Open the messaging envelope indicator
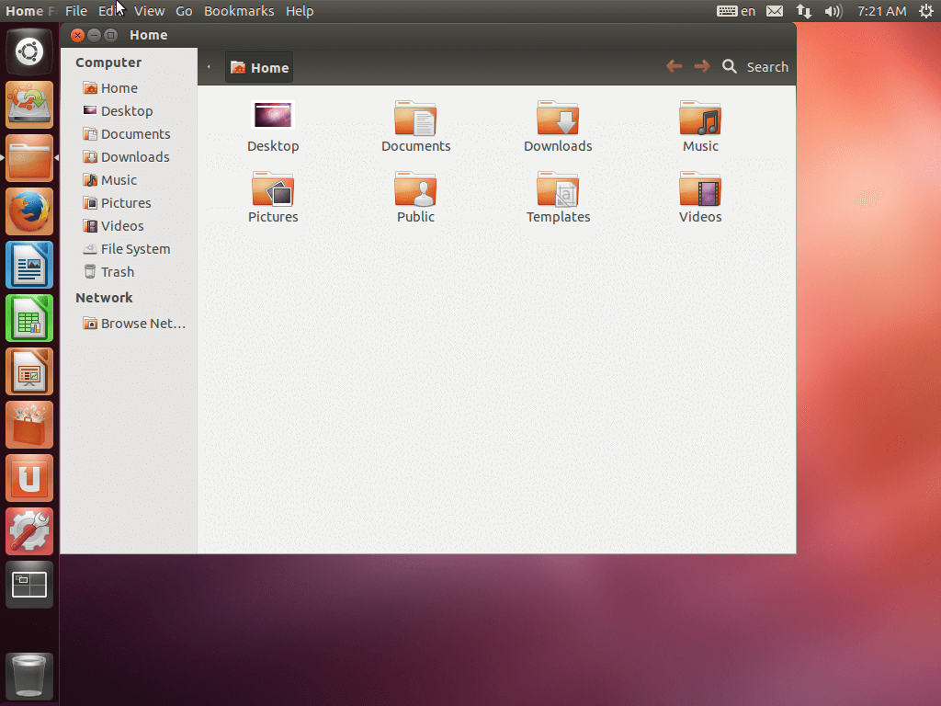 775,11
